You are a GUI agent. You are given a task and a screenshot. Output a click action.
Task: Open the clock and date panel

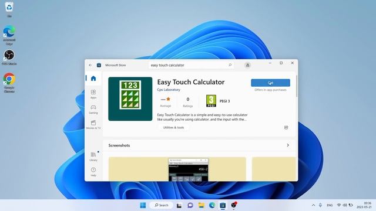(x=364, y=205)
